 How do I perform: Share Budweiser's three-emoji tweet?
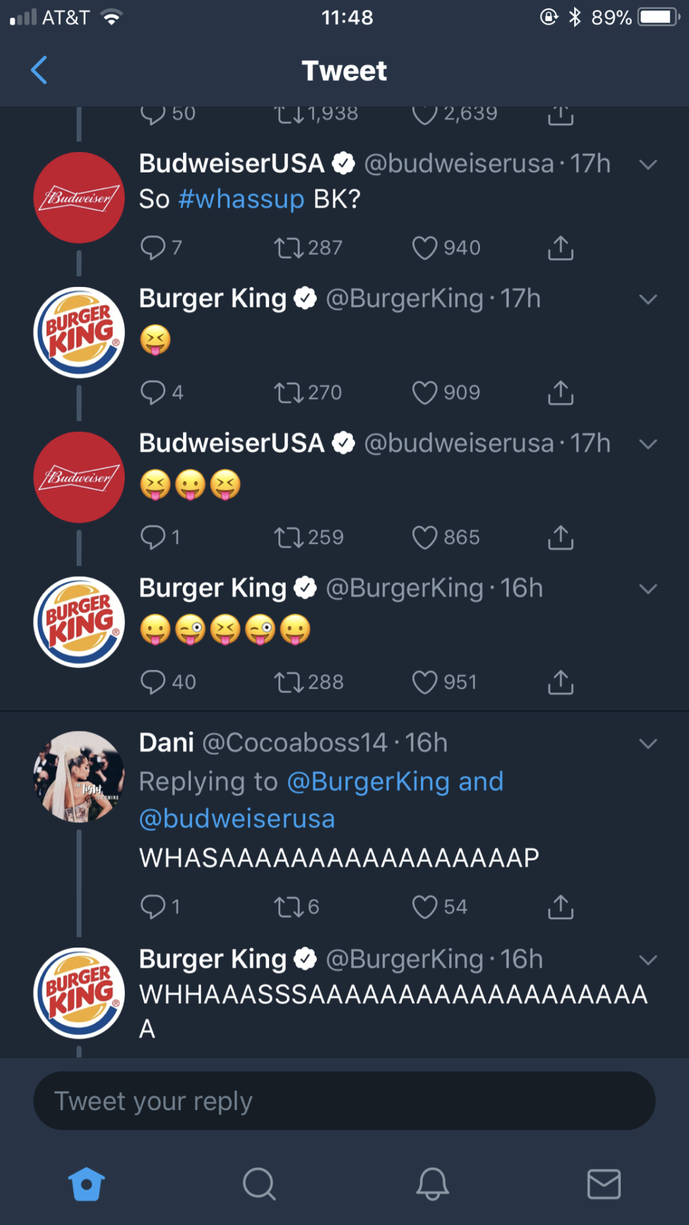pyautogui.click(x=560, y=537)
